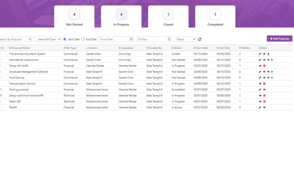Open the In Progress summary card
Viewport: 294px width, 189px height.
click(x=122, y=17)
